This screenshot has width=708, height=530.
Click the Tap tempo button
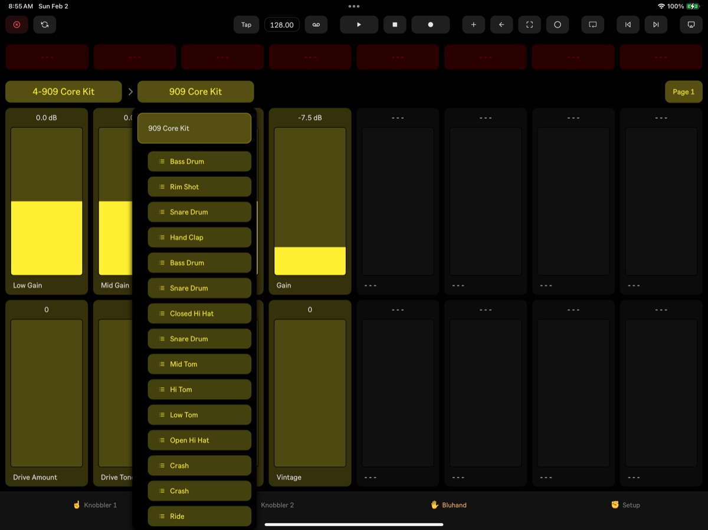[x=246, y=25]
